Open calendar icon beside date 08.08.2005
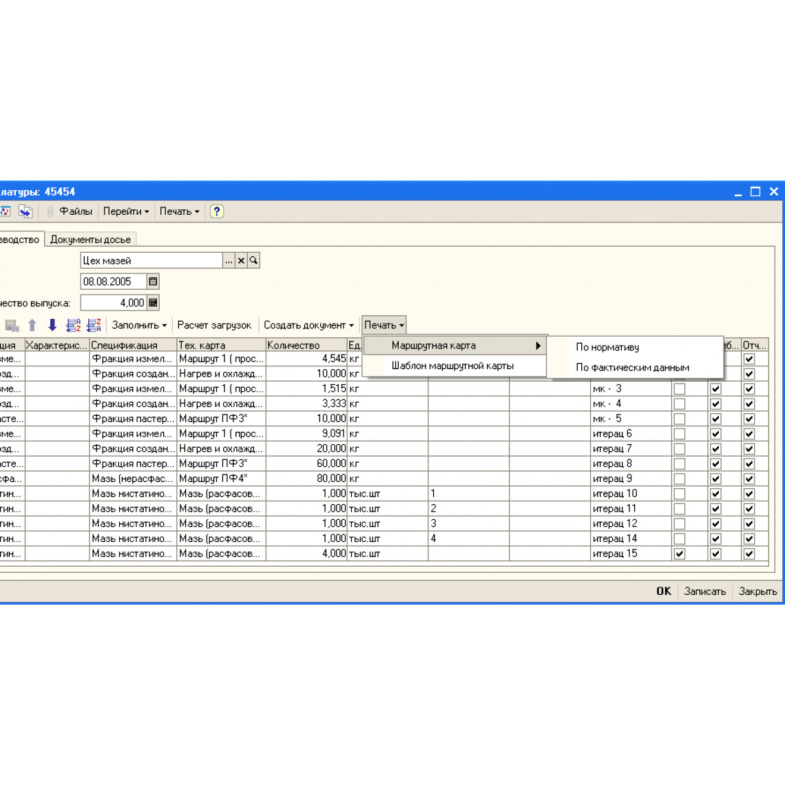Viewport: 785px width, 785px height. coord(153,282)
